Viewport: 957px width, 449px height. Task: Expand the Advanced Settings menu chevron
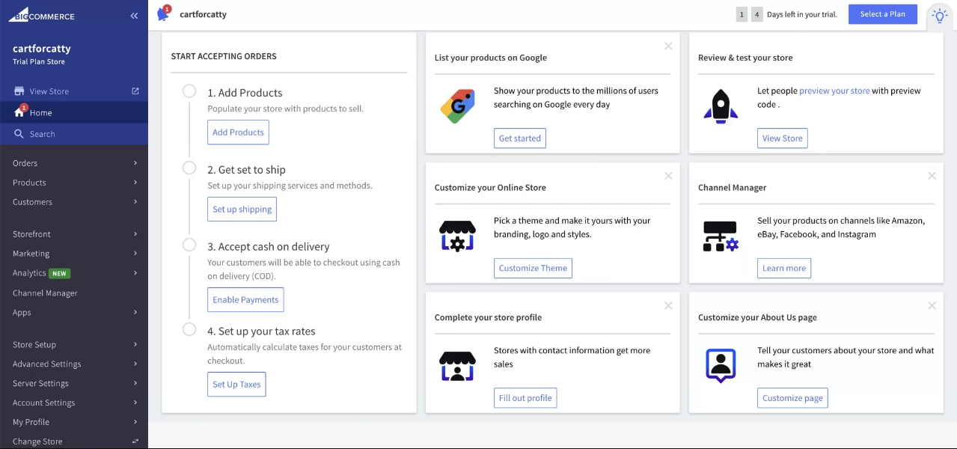point(135,364)
